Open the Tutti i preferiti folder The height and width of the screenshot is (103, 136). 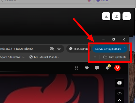[x=115, y=57]
